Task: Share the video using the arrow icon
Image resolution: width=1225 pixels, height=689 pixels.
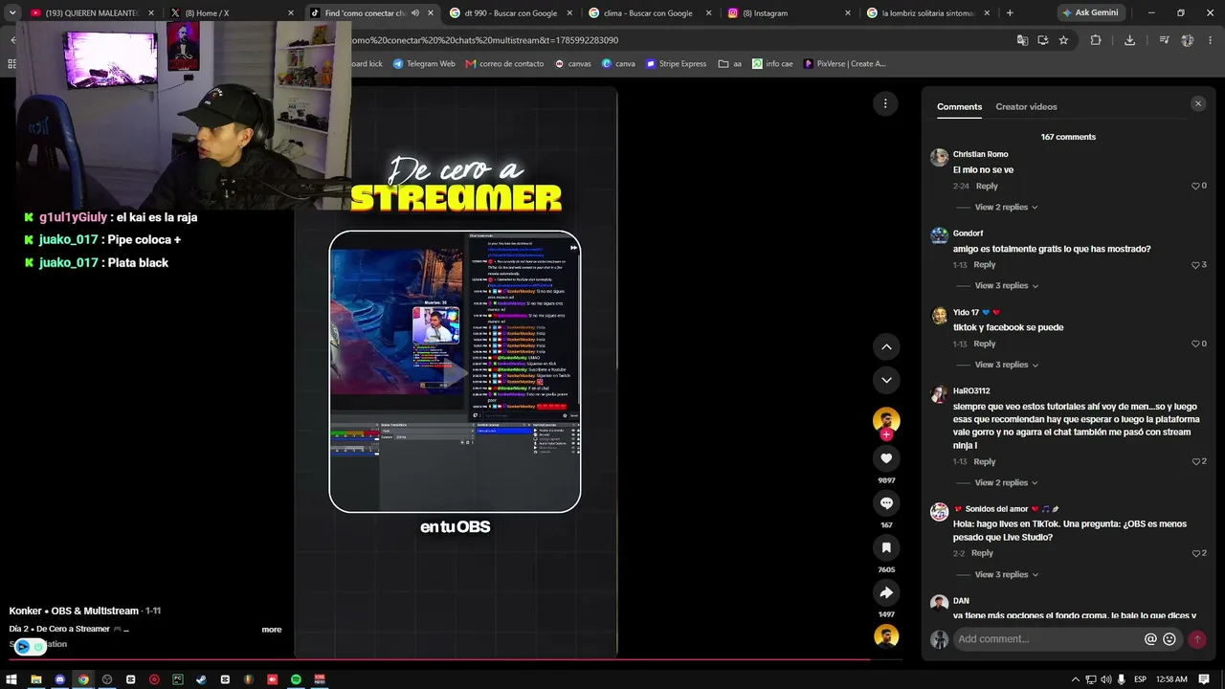Action: click(x=886, y=592)
